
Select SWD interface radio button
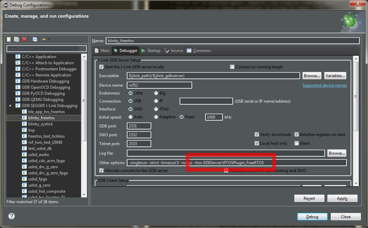point(131,109)
